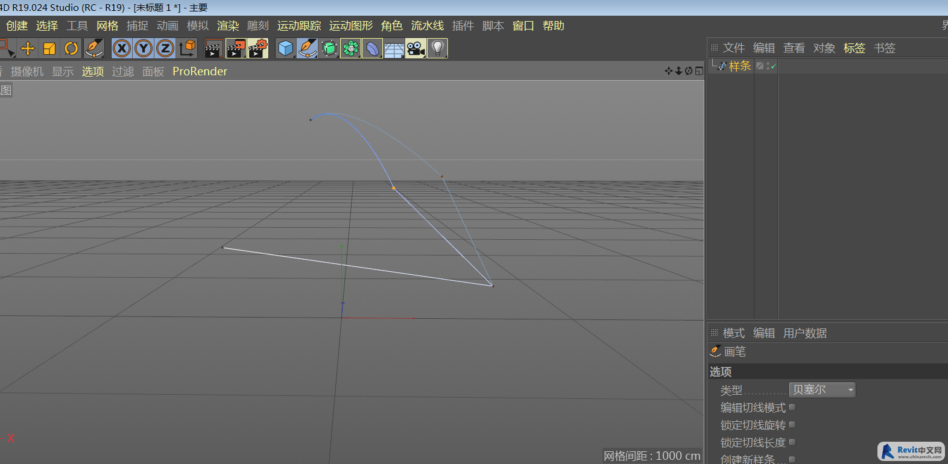Add a cube primitive object
This screenshot has width=948, height=464.
click(x=286, y=48)
